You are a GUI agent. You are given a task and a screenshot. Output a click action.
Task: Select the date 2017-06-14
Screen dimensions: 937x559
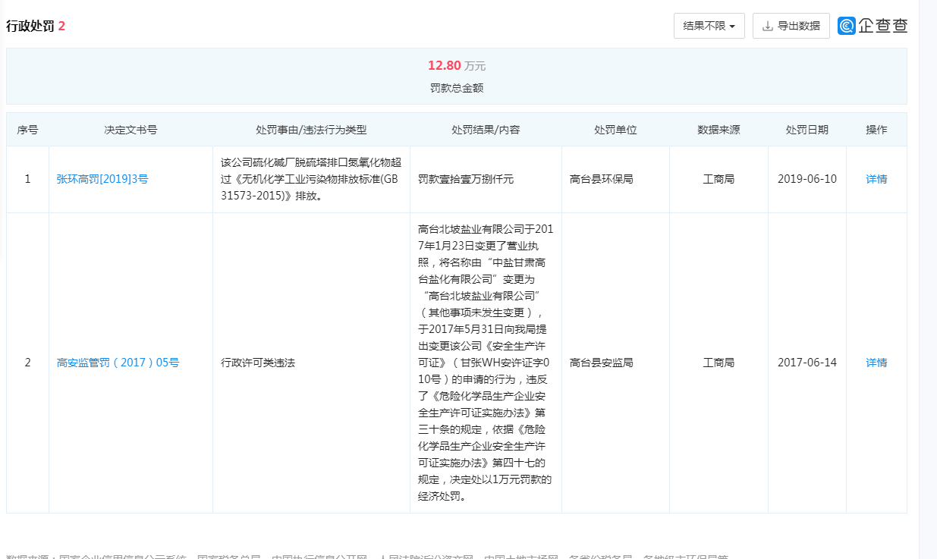pyautogui.click(x=807, y=363)
